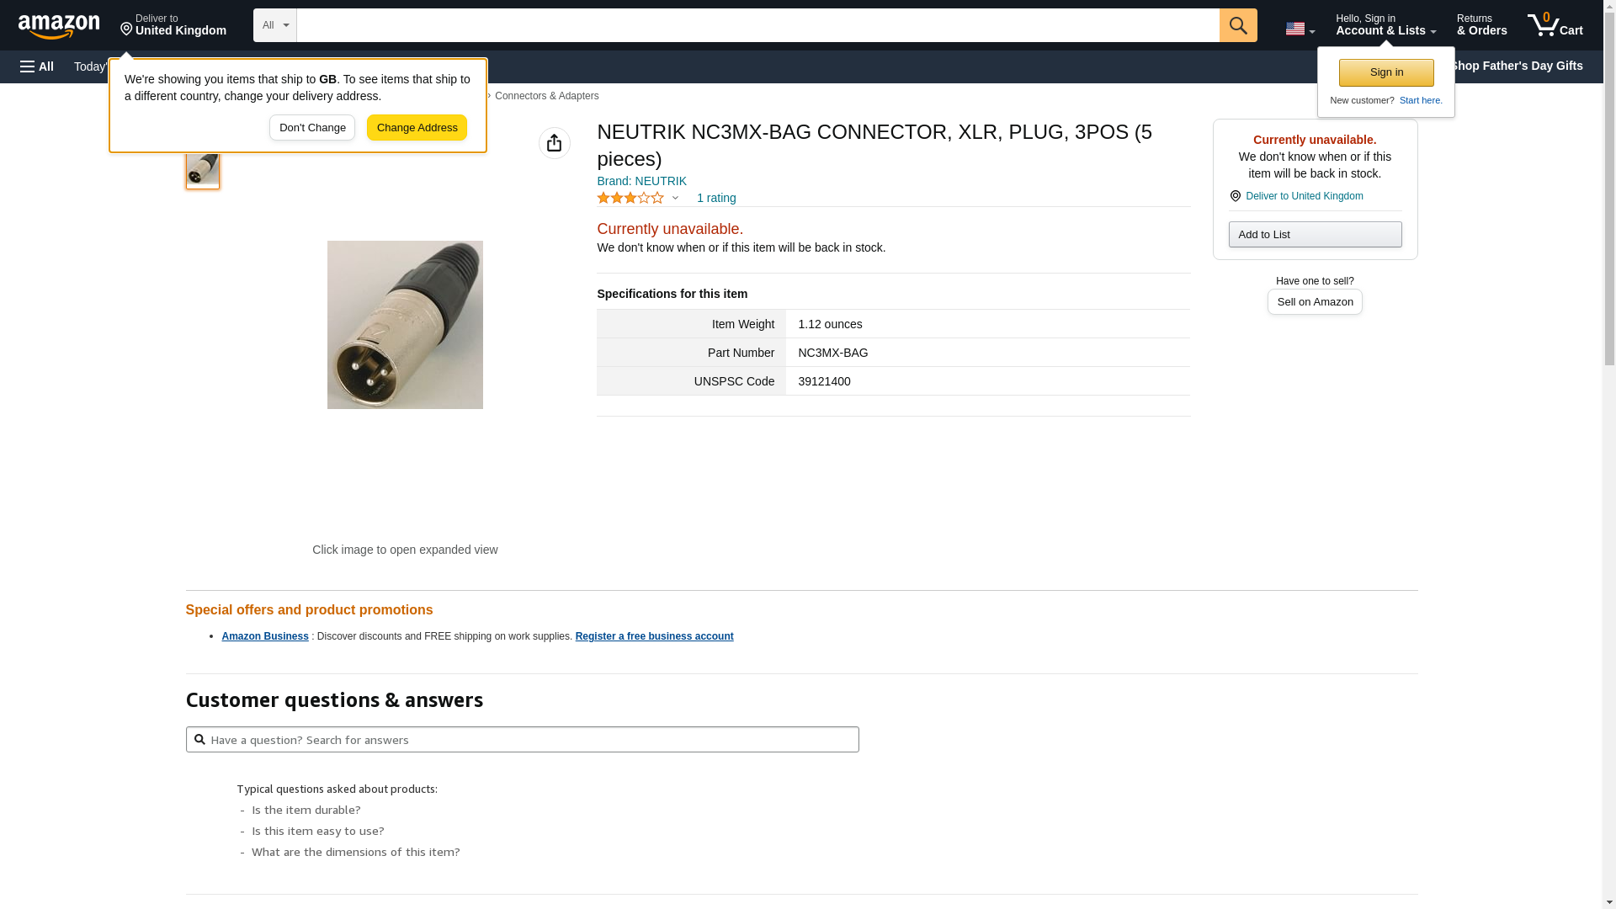Open Account & Lists dropdown
The width and height of the screenshot is (1616, 909).
pos(1385,25)
